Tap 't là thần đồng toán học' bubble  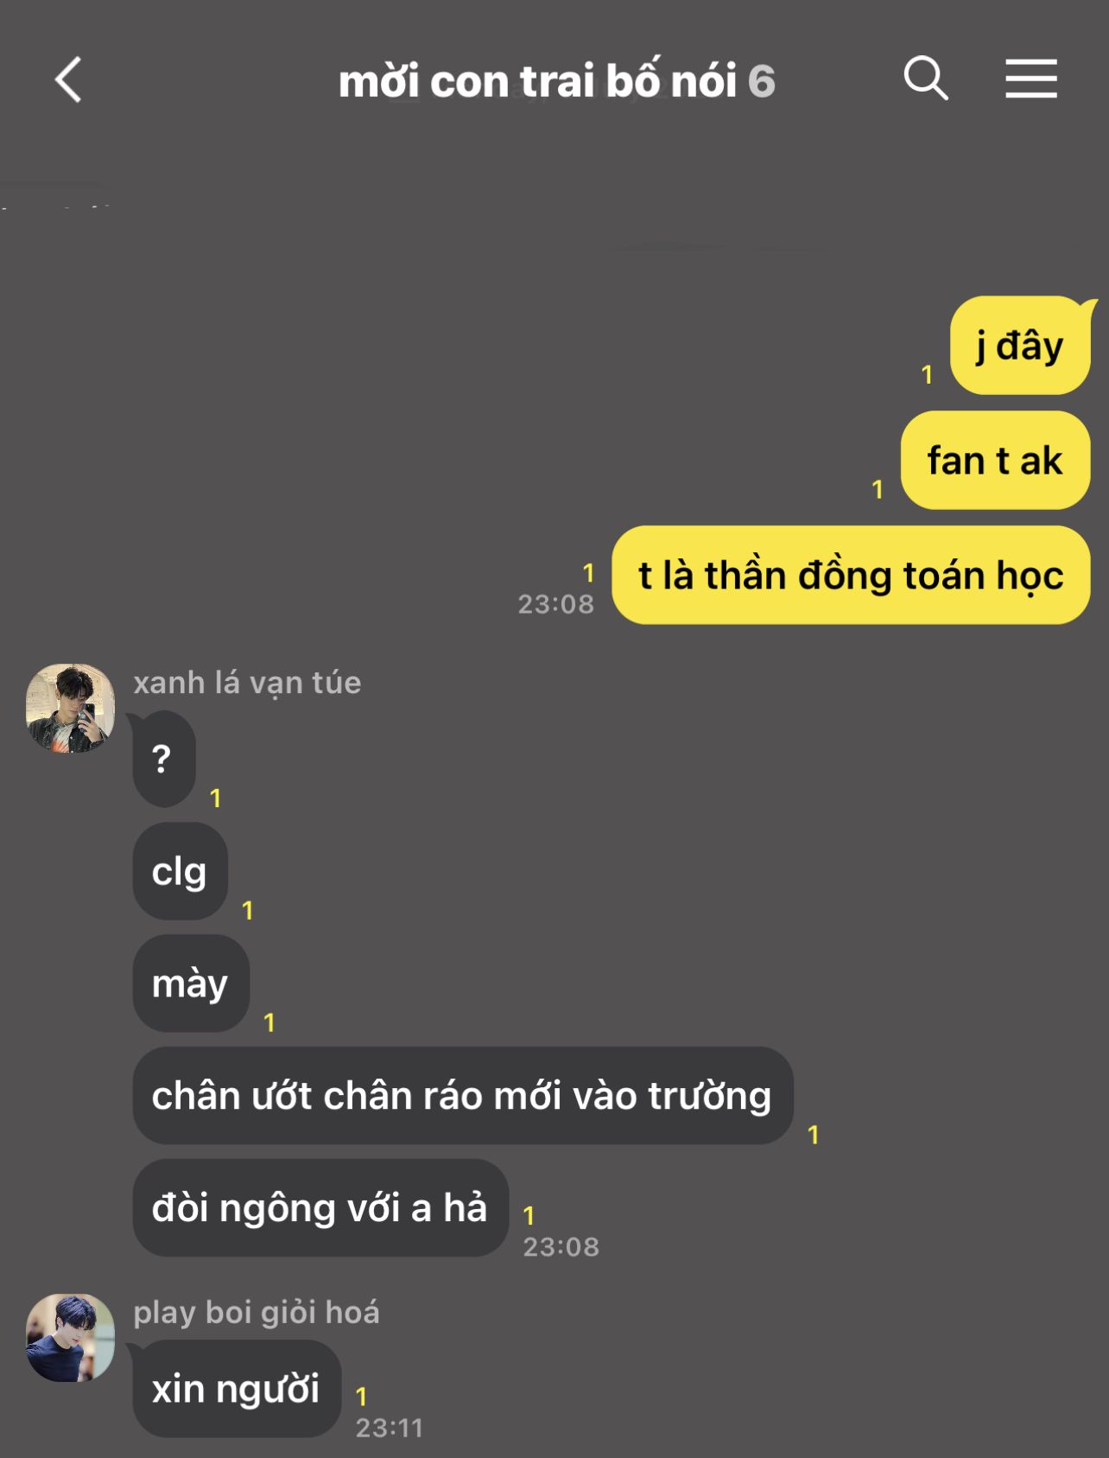pyautogui.click(x=851, y=575)
